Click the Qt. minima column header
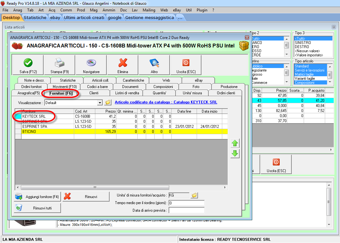Viewport: 340px width, 243px height. coord(127,111)
